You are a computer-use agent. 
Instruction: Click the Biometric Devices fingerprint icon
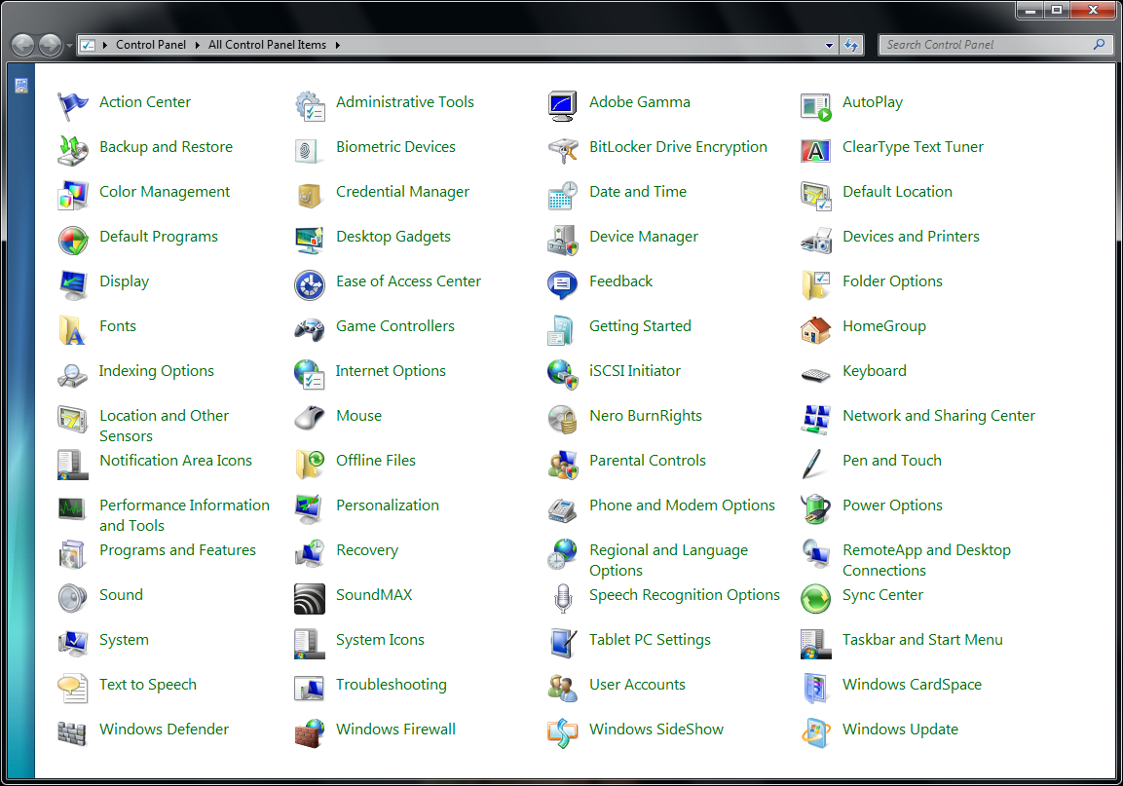tap(310, 150)
